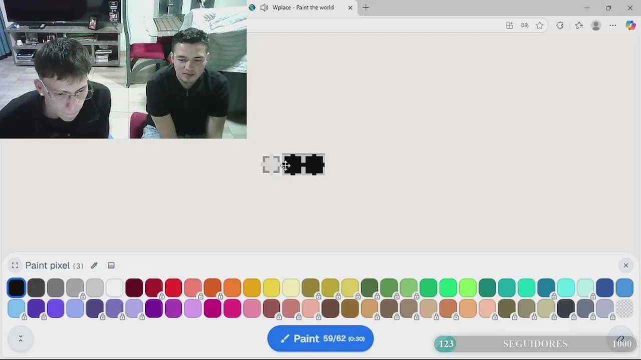Pick the pale light-yellow swatch
The height and width of the screenshot is (360, 641).
click(291, 288)
